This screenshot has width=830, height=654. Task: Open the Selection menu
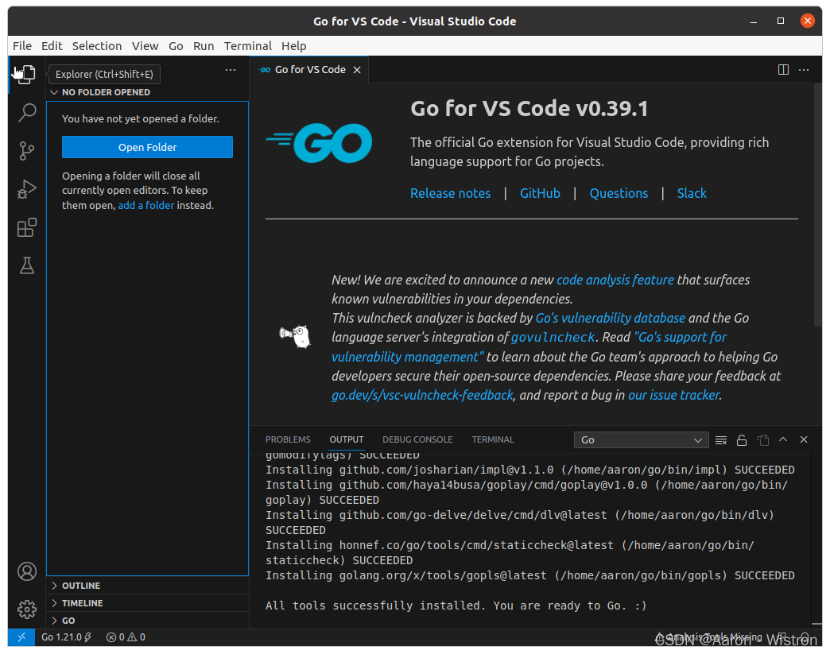pyautogui.click(x=97, y=46)
